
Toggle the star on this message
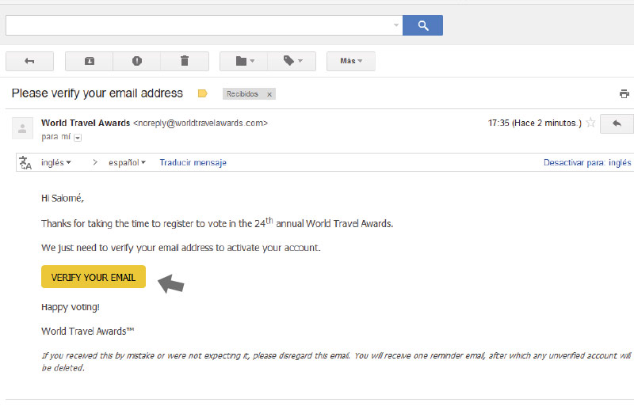point(590,123)
